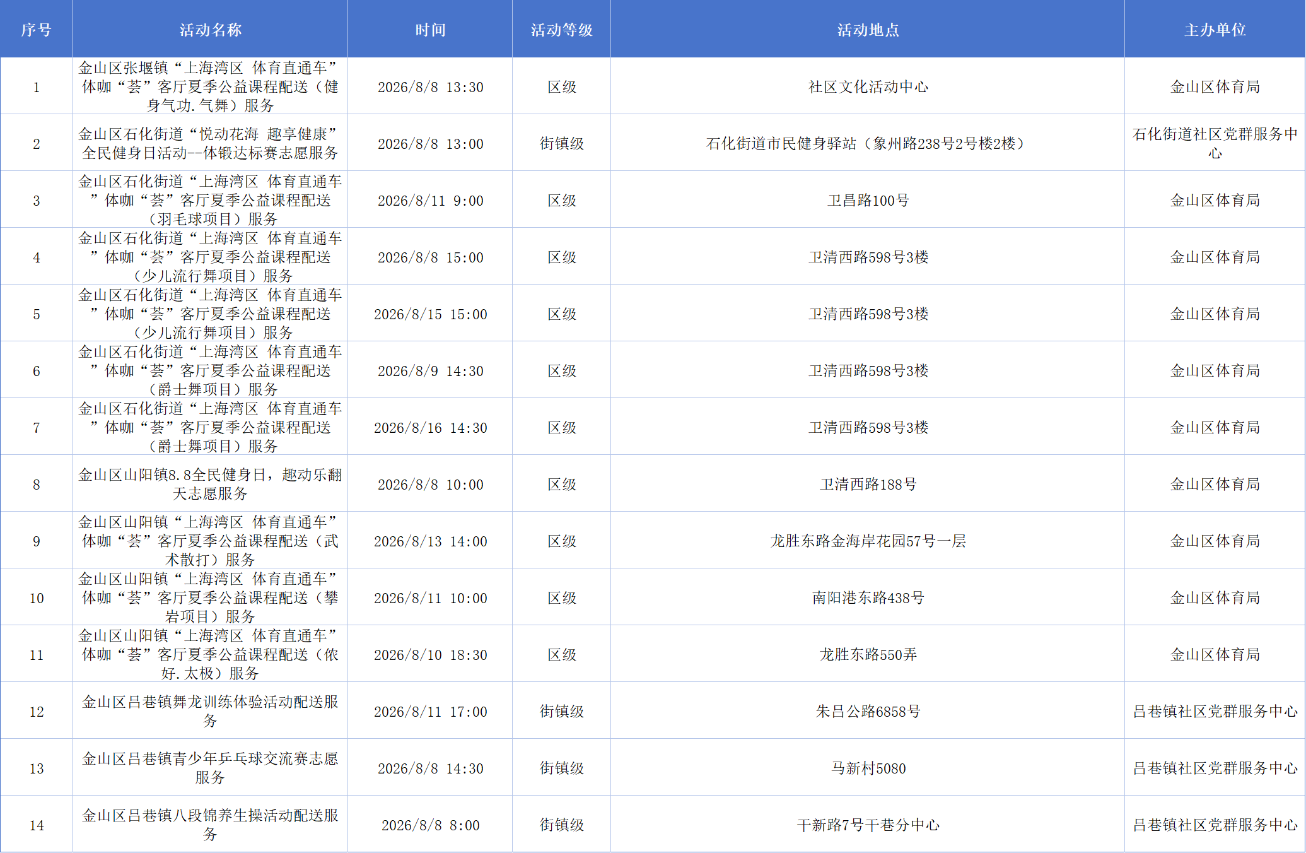Select location 龙胜东路金海岸花园57号一层
The height and width of the screenshot is (853, 1306).
(x=868, y=541)
